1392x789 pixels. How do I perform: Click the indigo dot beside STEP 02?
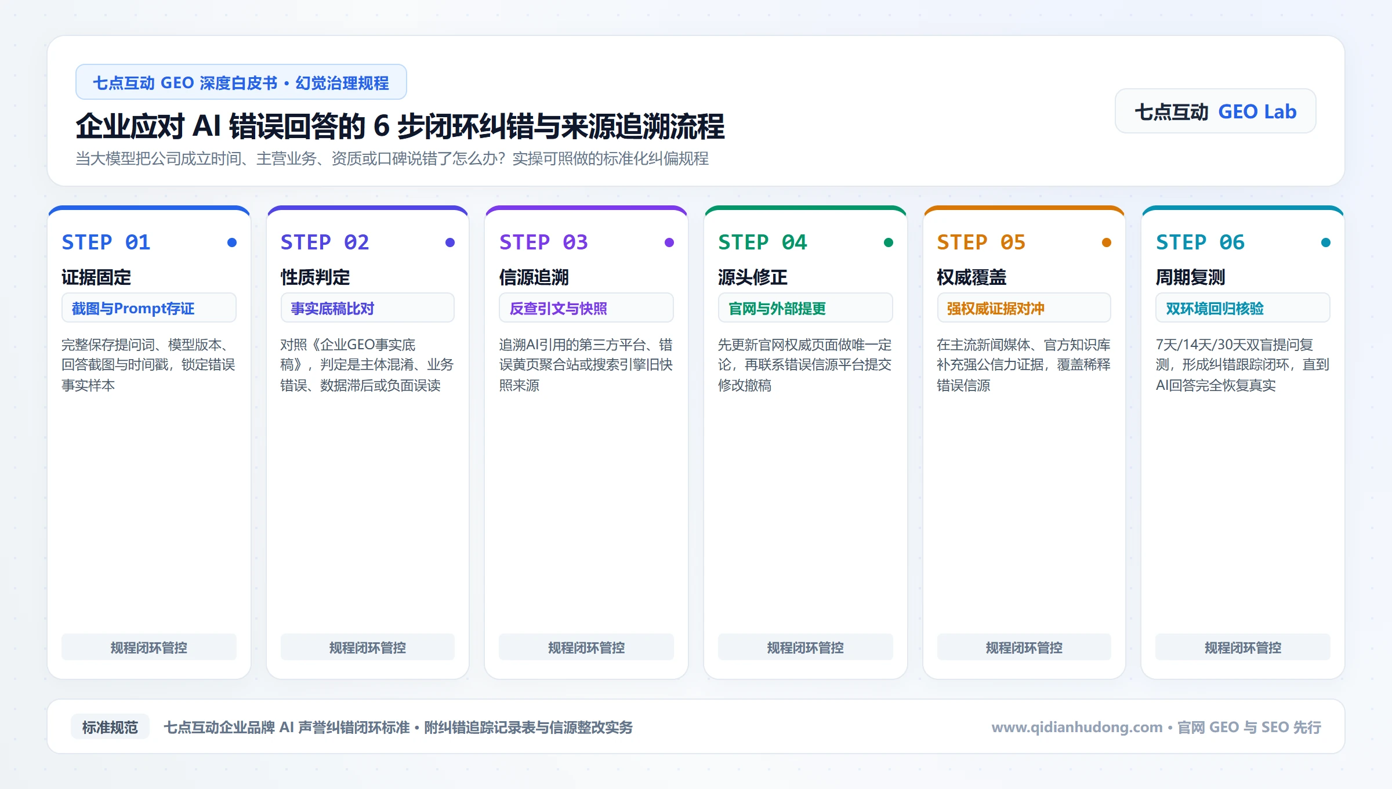pyautogui.click(x=450, y=243)
